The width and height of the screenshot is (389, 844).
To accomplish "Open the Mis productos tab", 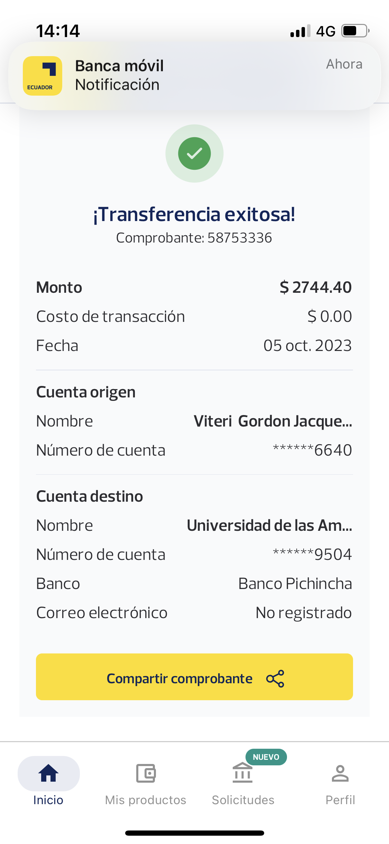I will (146, 799).
